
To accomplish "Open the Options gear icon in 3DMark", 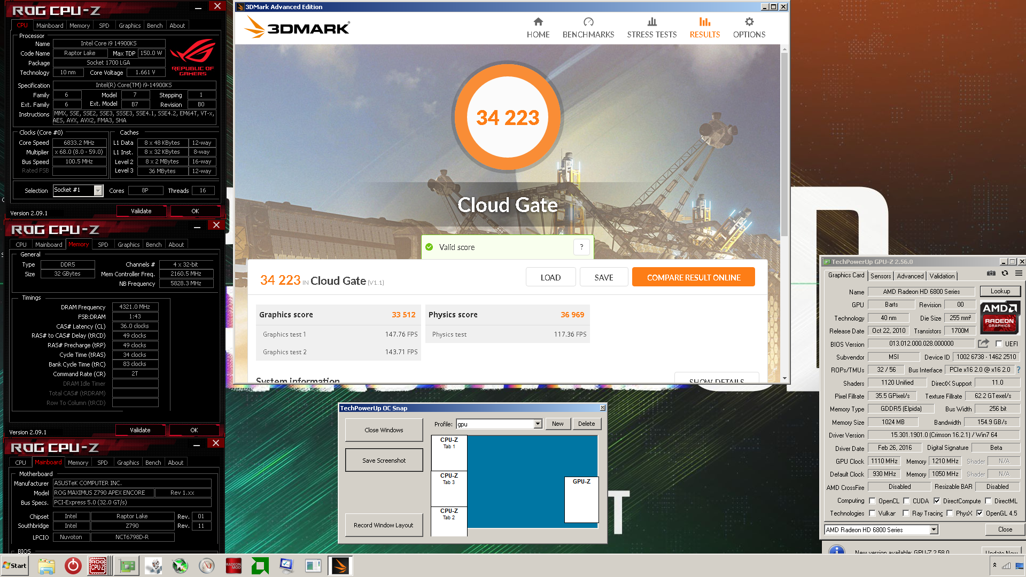I will click(749, 22).
